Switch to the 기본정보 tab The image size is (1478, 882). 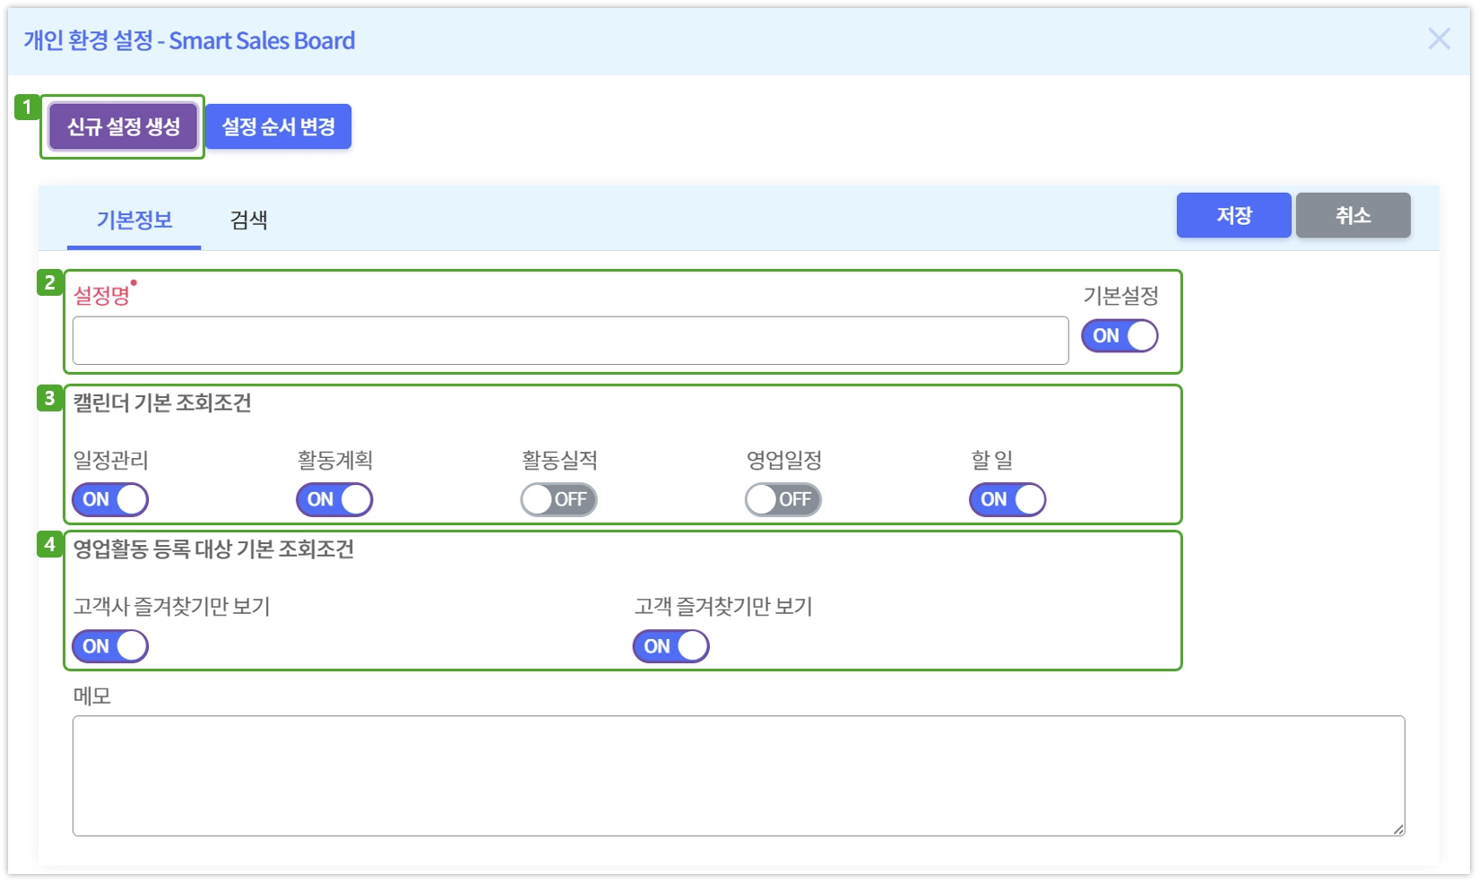pos(134,220)
